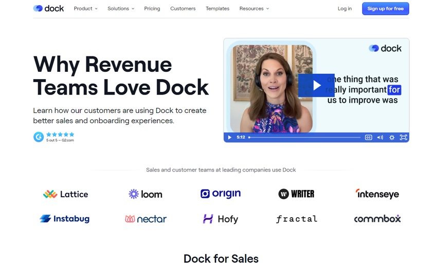Click the 'Why Revenue Teams Love Dock' heading
Viewport: 436px width, 269px height.
(x=121, y=76)
